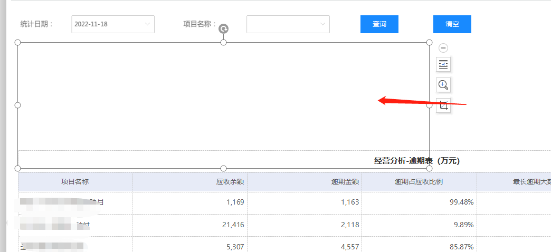The image size is (551, 252).
Task: Click the bottom-right corner resize handle
Action: click(429, 168)
